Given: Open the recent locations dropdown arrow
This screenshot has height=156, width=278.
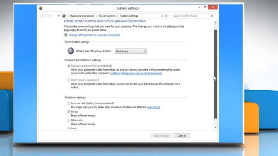Looking at the screenshot, I should click(x=54, y=16).
